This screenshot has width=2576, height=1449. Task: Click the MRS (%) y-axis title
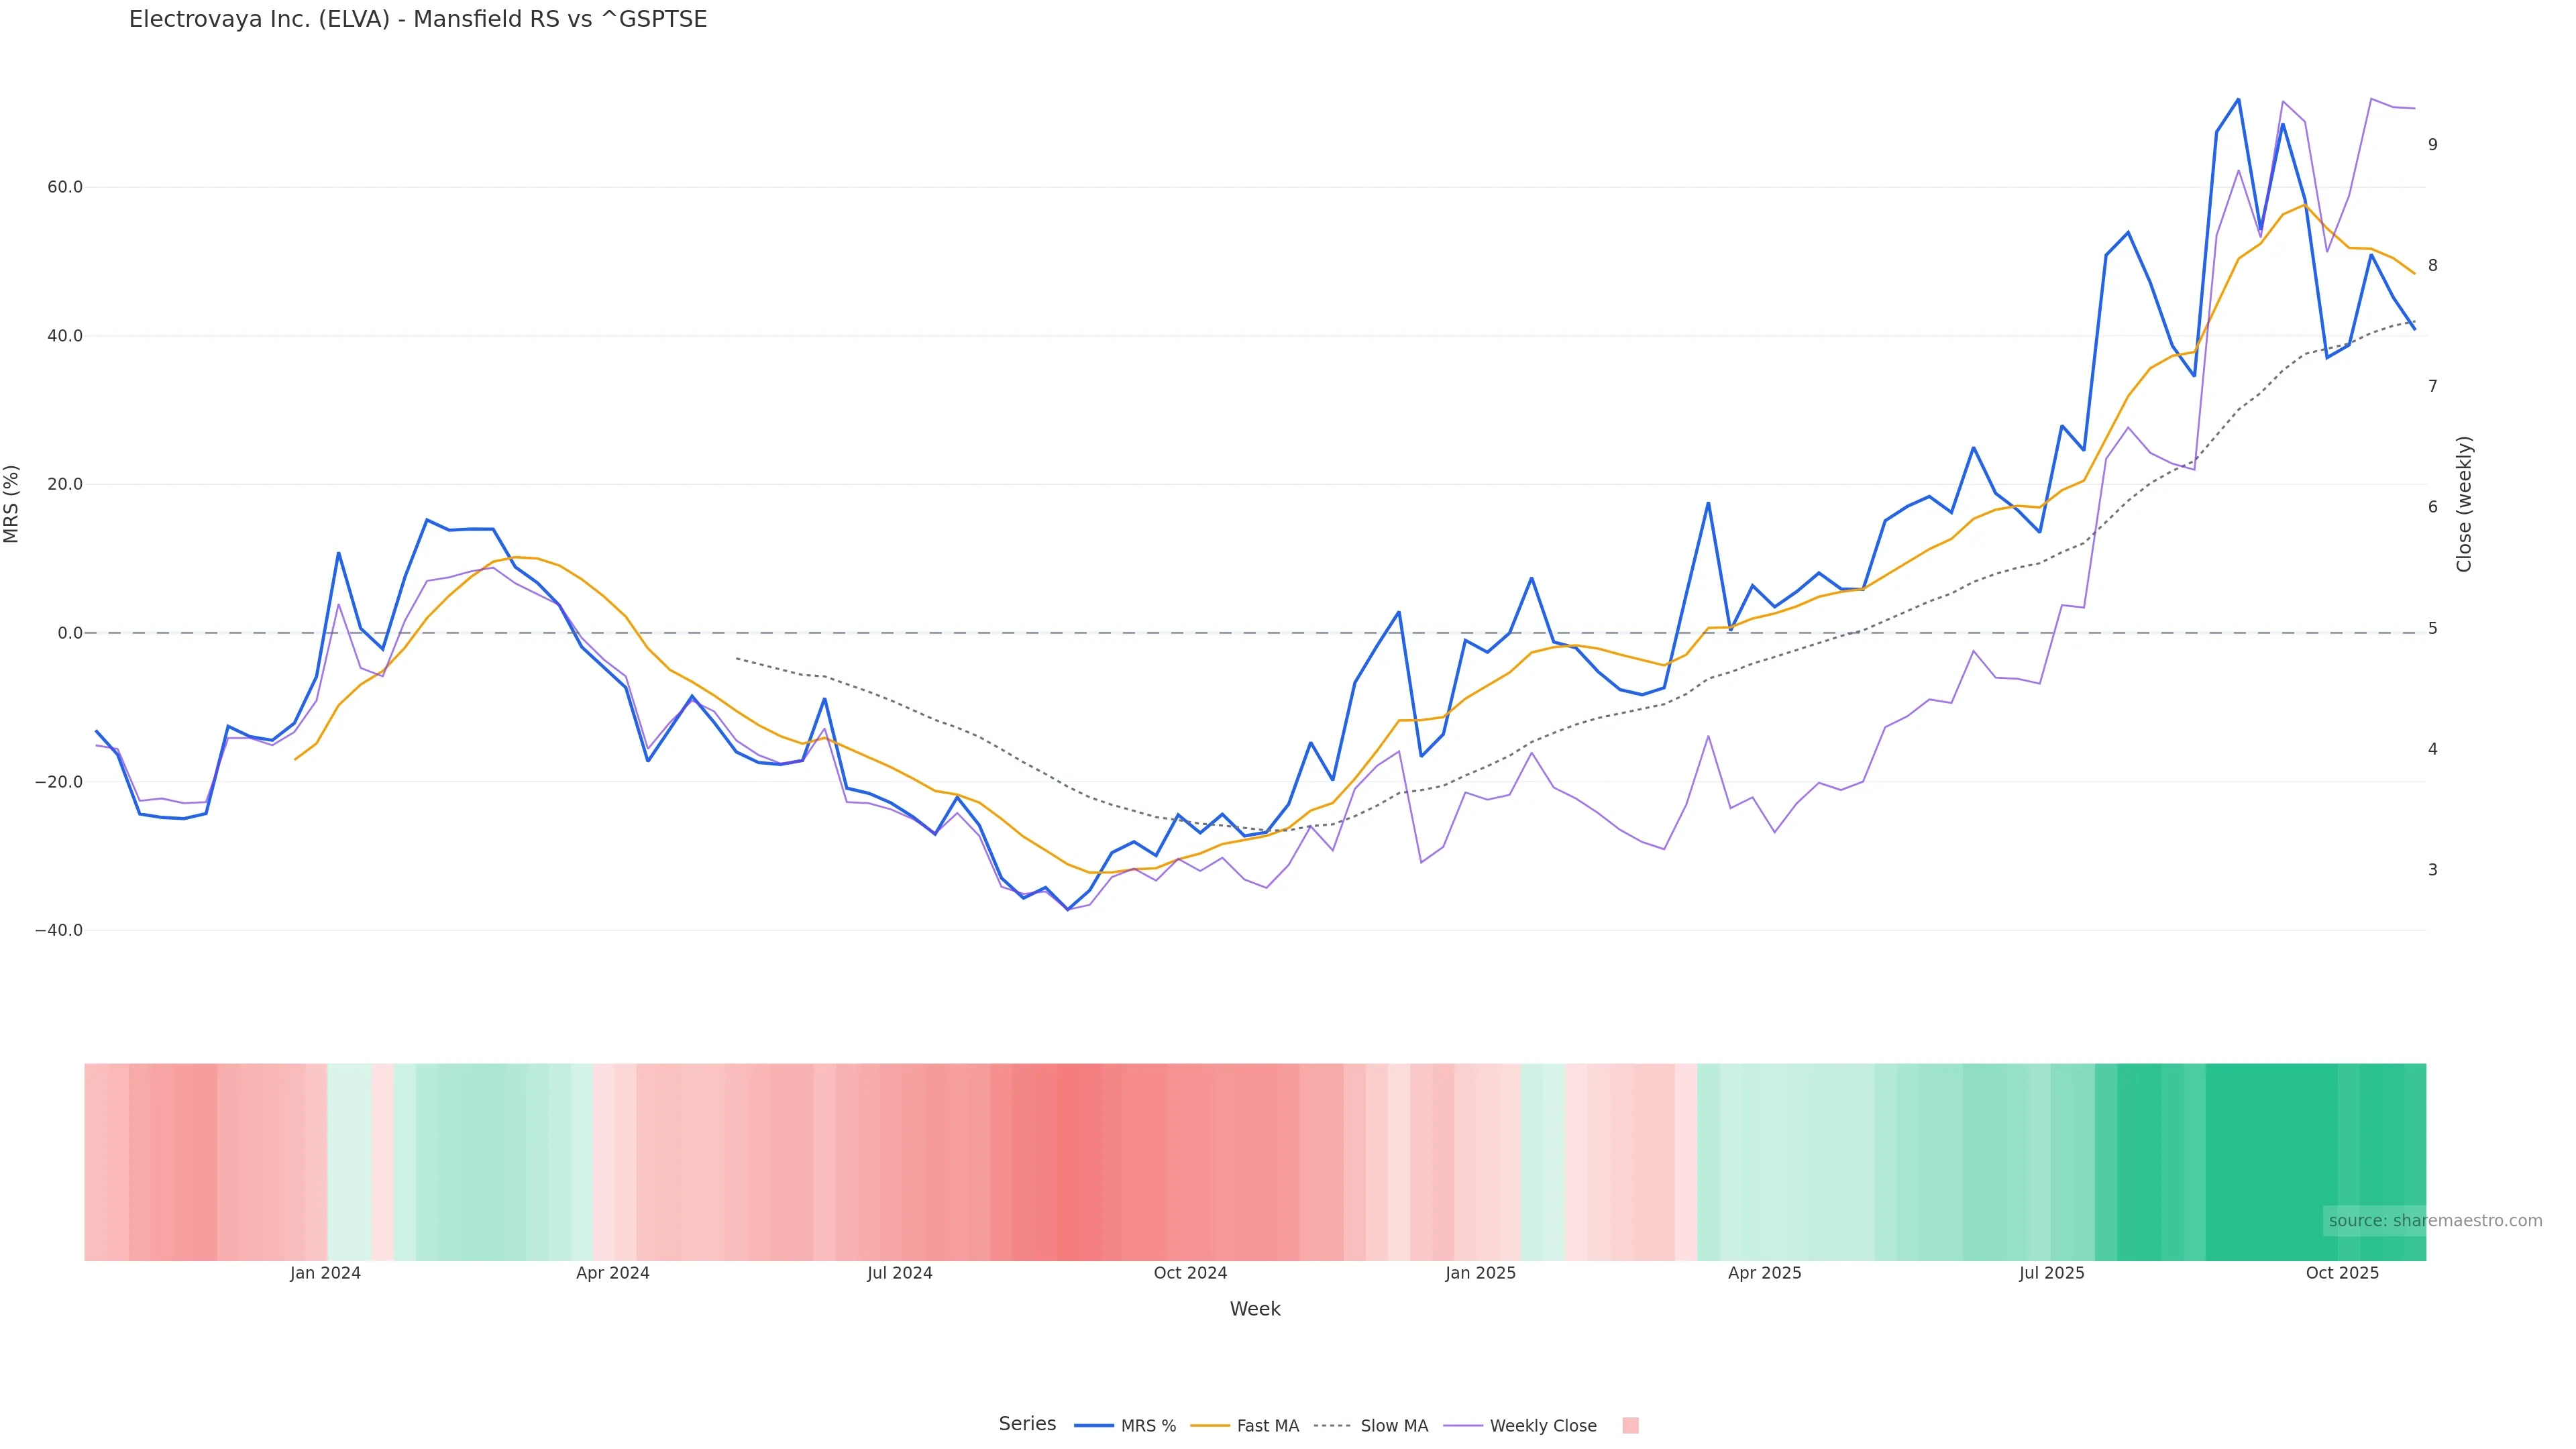pyautogui.click(x=12, y=504)
